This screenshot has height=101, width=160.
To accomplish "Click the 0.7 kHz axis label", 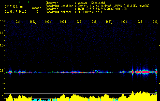I will (2, 83).
